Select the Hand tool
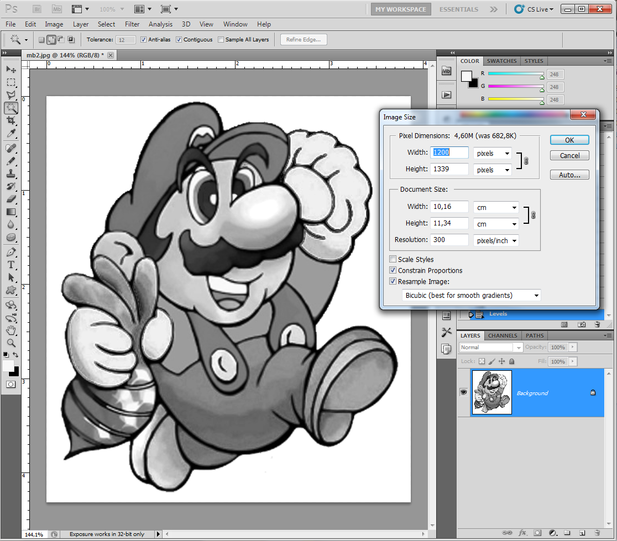Image resolution: width=617 pixels, height=541 pixels. tap(11, 330)
